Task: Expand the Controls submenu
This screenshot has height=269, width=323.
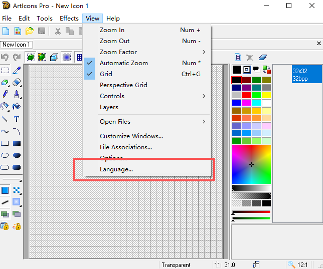Action: click(112, 96)
